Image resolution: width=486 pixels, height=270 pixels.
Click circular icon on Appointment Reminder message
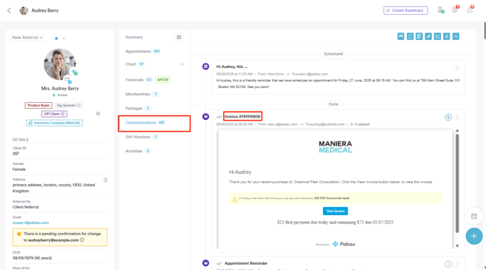click(448, 264)
